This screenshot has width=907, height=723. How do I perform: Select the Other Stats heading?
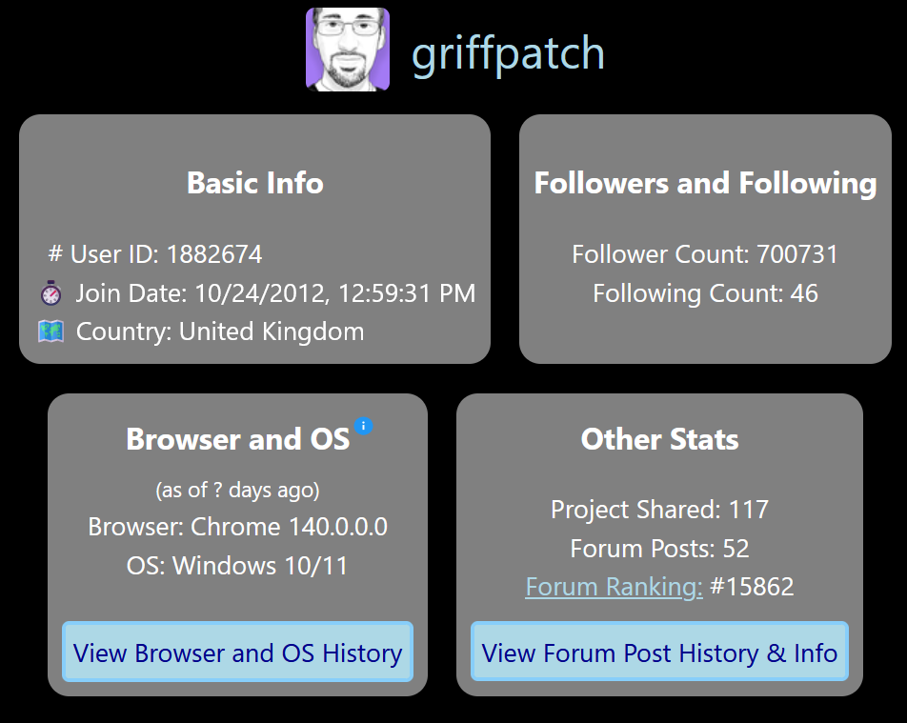point(659,439)
